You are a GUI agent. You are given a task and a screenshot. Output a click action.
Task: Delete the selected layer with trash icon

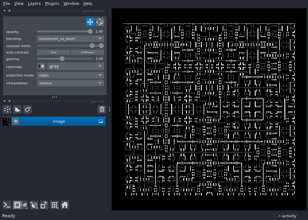(x=102, y=109)
